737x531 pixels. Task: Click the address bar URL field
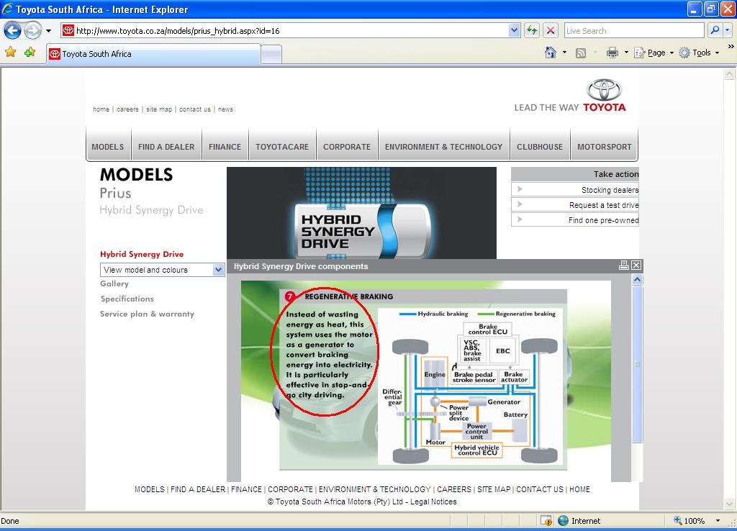pyautogui.click(x=285, y=31)
